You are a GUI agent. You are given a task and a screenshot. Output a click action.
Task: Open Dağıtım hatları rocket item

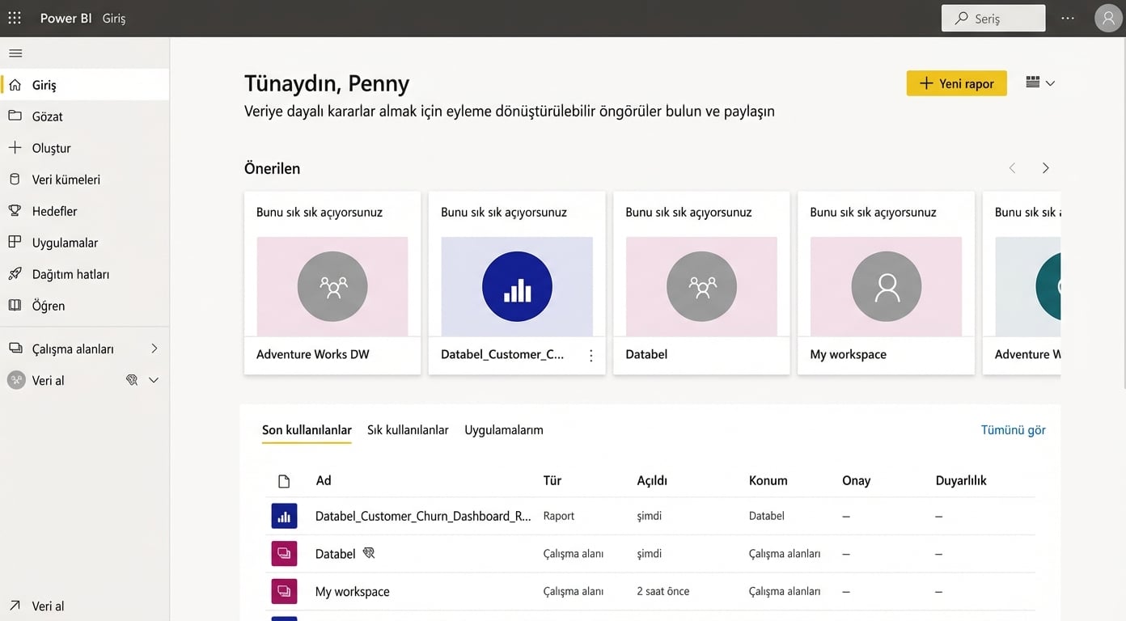click(x=70, y=274)
